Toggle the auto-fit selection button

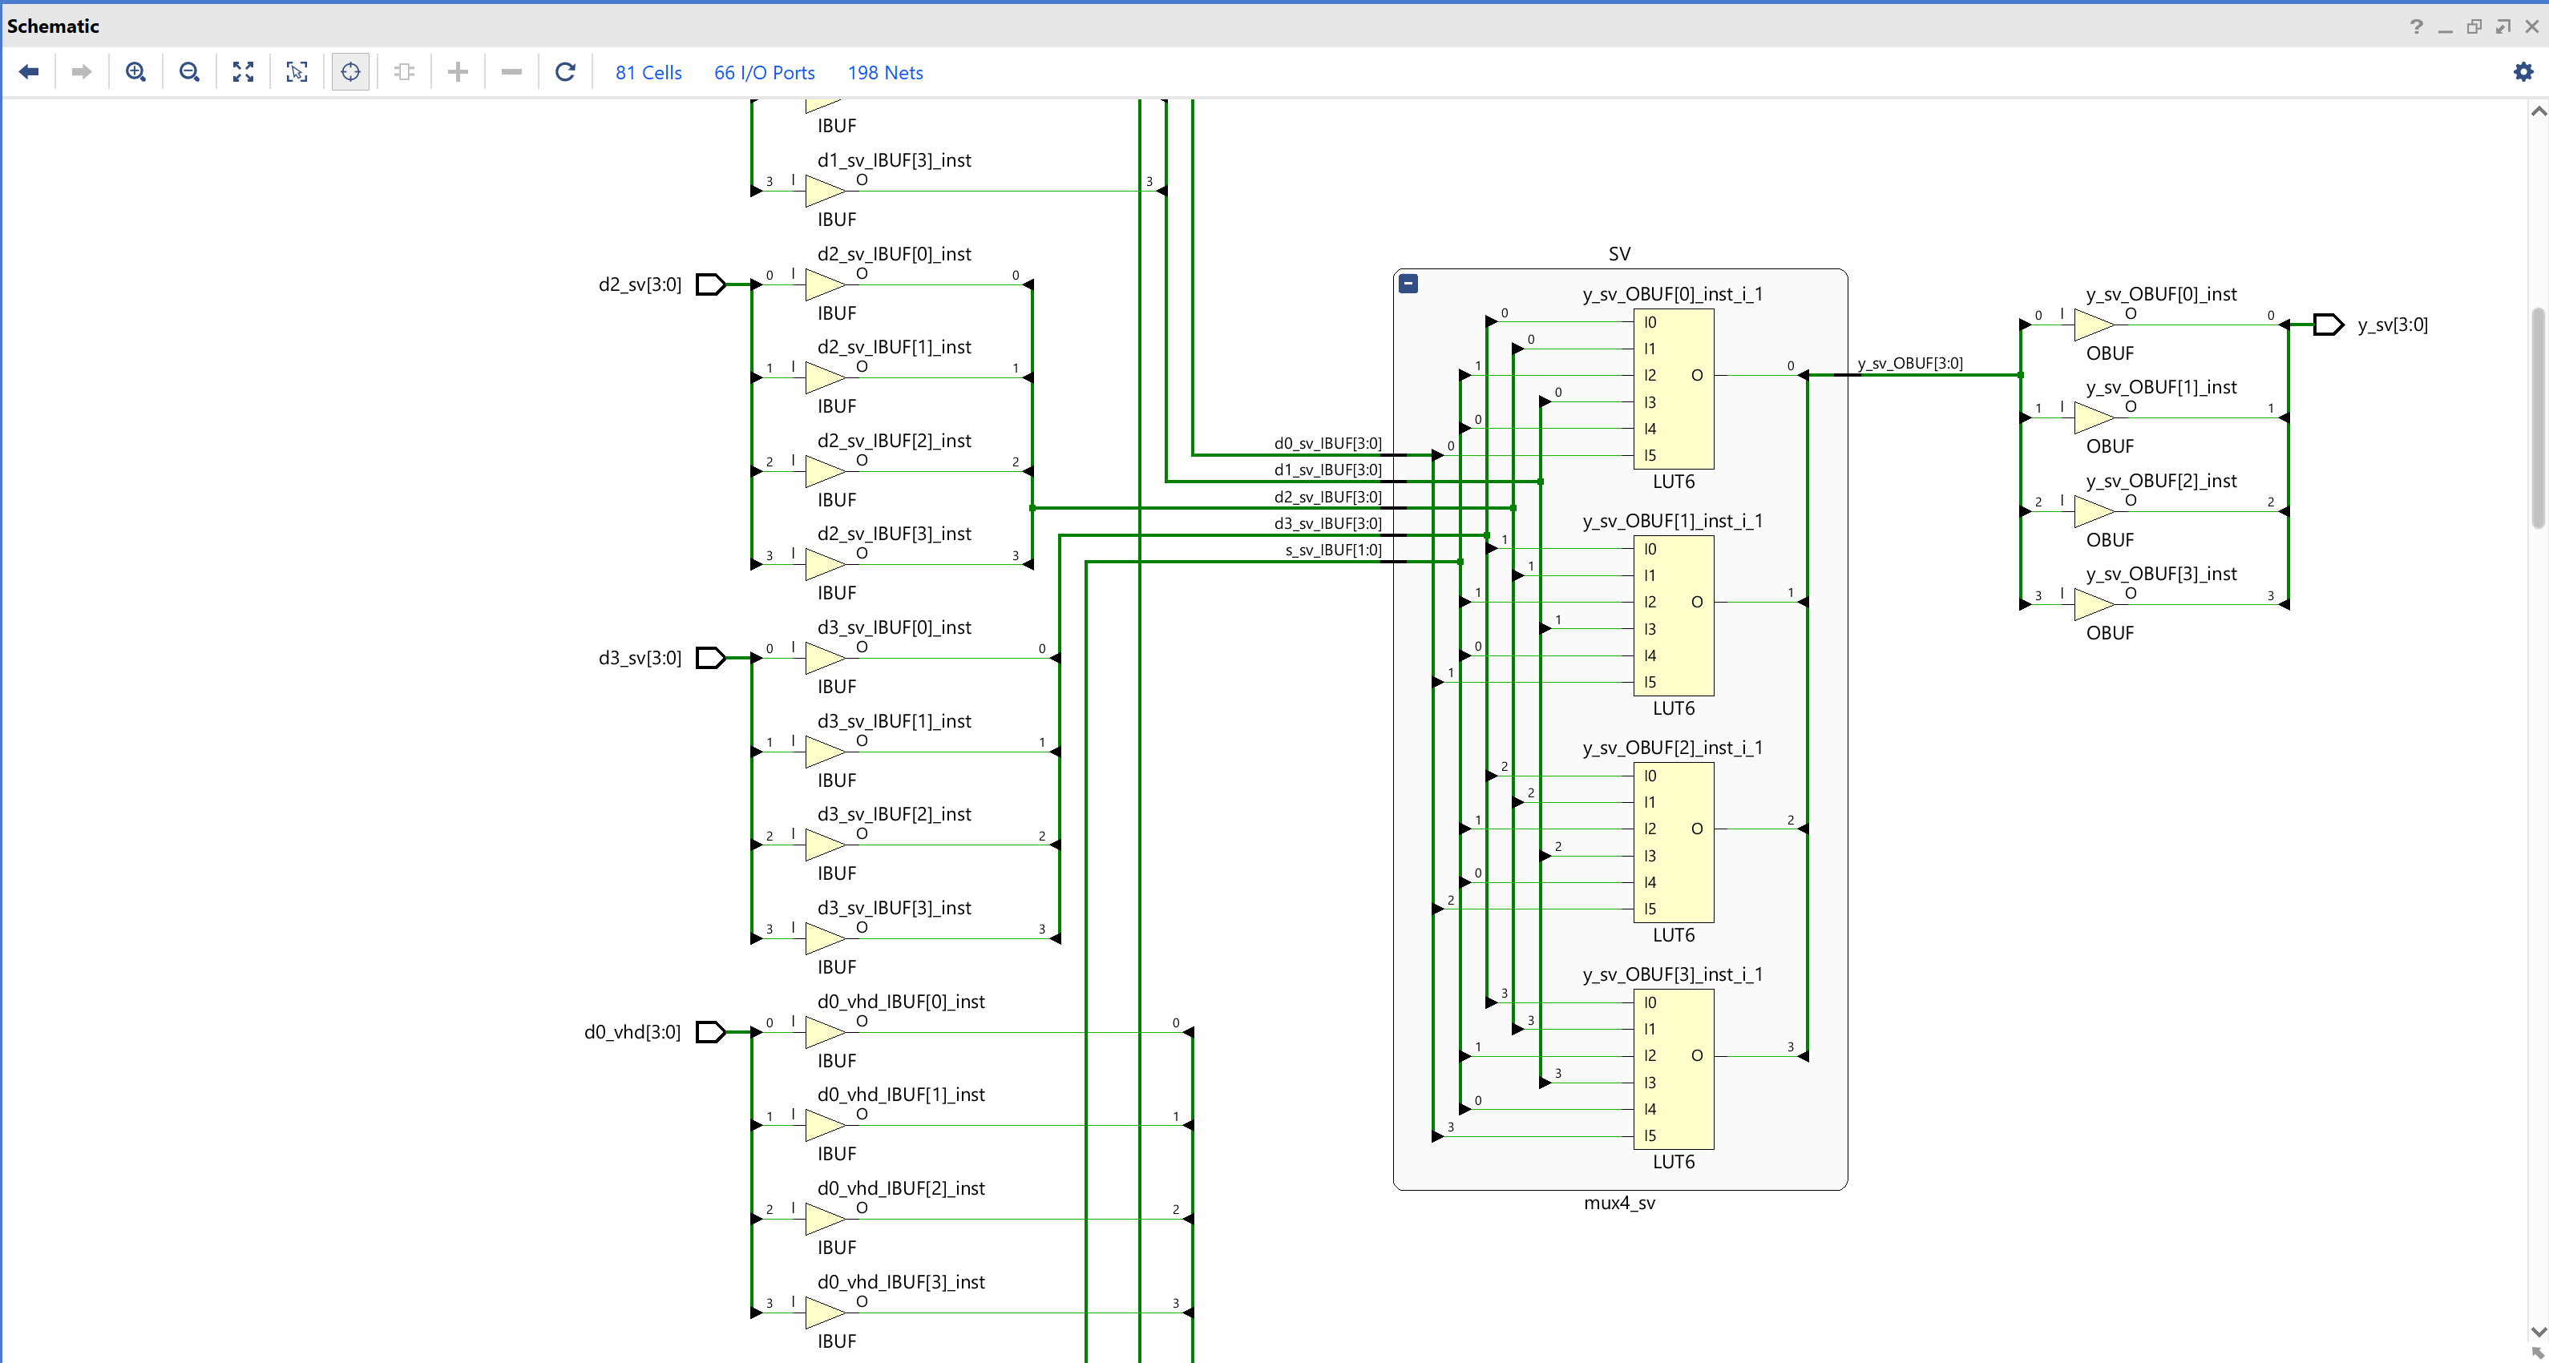coord(350,71)
